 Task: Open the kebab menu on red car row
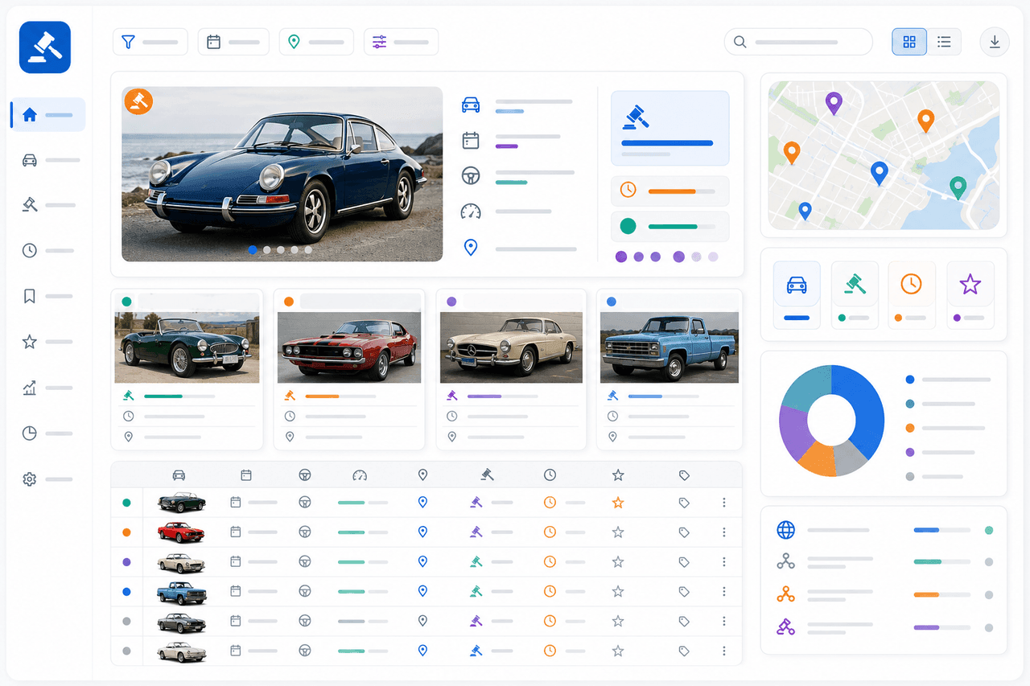[724, 532]
